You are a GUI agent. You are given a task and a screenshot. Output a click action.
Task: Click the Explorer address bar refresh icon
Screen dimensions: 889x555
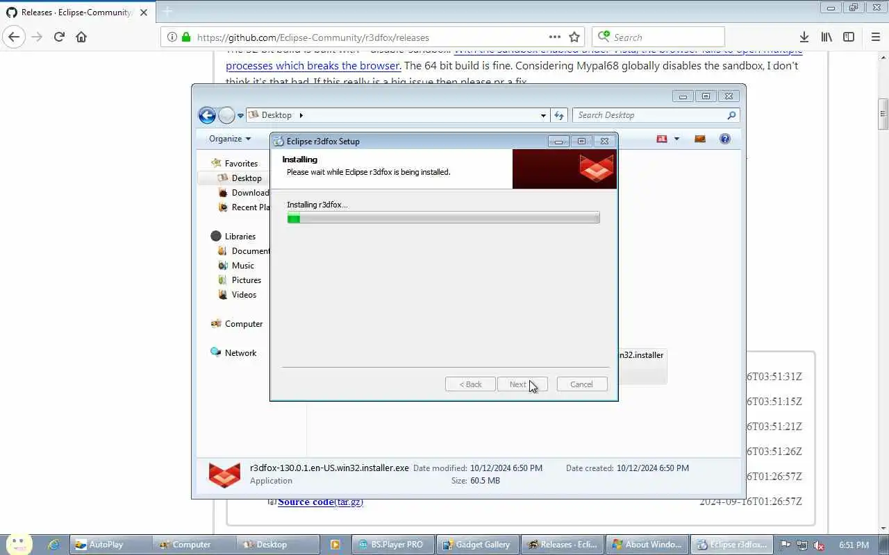[559, 115]
